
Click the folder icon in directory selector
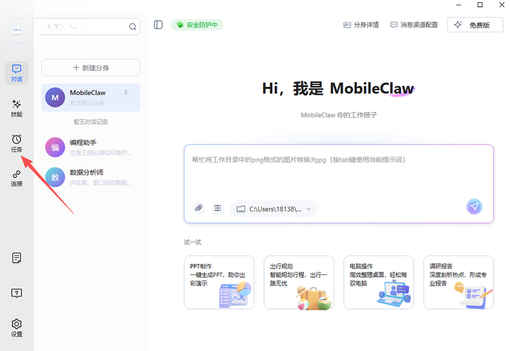coord(241,209)
